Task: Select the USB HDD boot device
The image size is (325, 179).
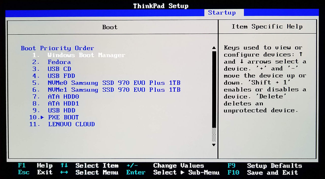Action: coord(61,110)
